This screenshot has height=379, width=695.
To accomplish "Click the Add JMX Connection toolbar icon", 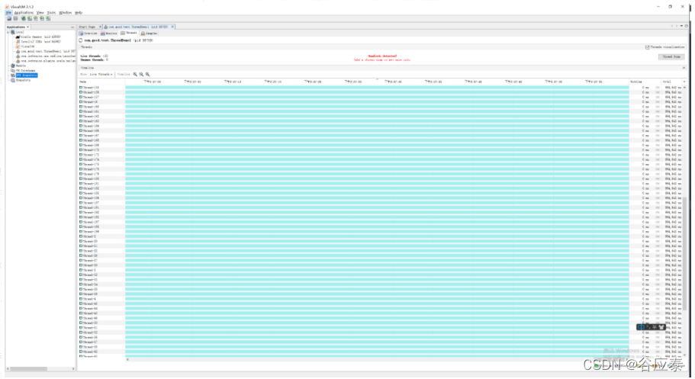I will pos(29,18).
